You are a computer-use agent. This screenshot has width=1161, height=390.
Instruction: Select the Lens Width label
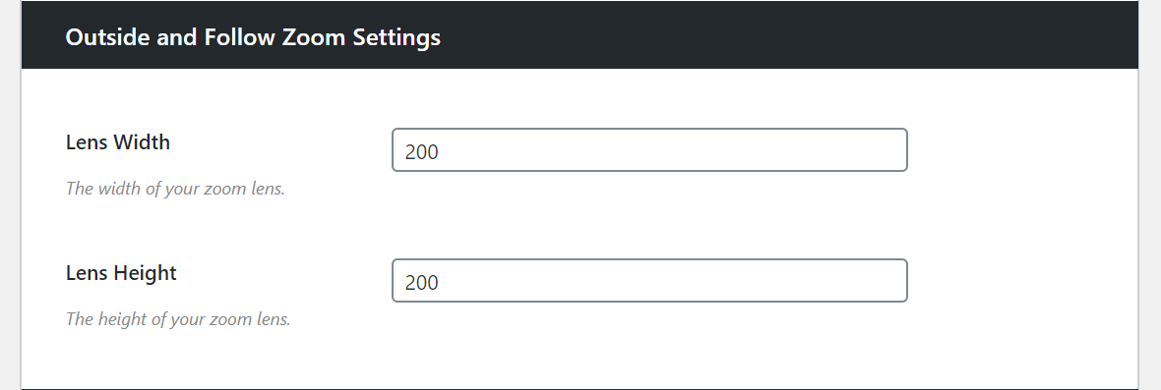(118, 141)
